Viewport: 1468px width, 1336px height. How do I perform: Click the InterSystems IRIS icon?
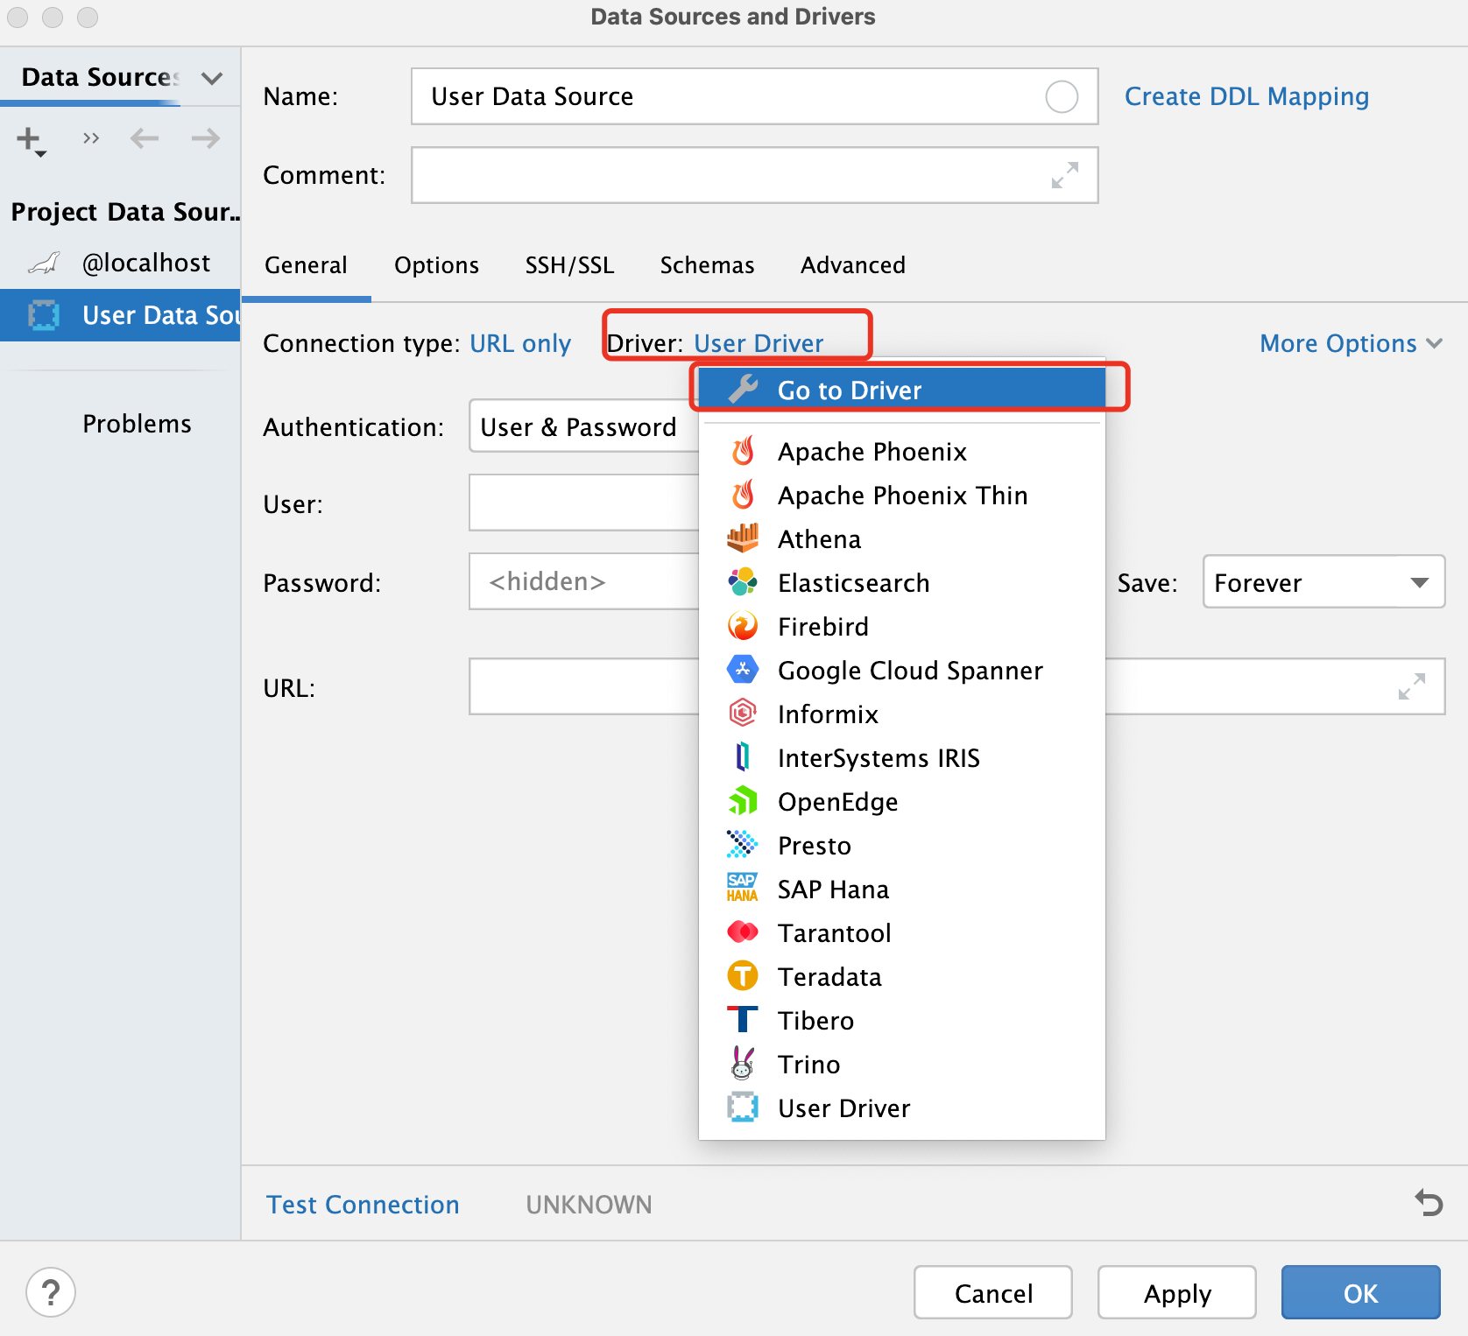pyautogui.click(x=743, y=757)
